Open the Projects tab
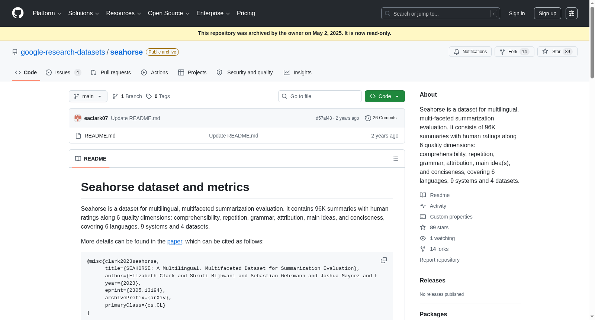Screen dimensions: 595x320 (x=192, y=72)
